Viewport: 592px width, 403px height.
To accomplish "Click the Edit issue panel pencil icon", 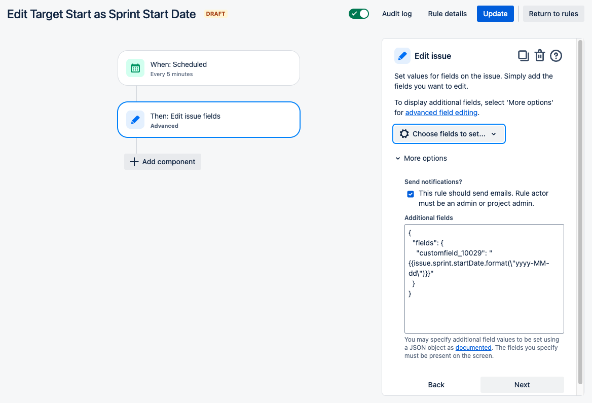I will point(402,56).
